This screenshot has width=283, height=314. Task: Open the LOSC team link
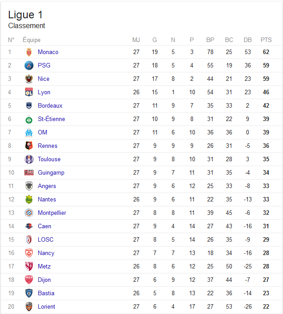pyautogui.click(x=46, y=239)
